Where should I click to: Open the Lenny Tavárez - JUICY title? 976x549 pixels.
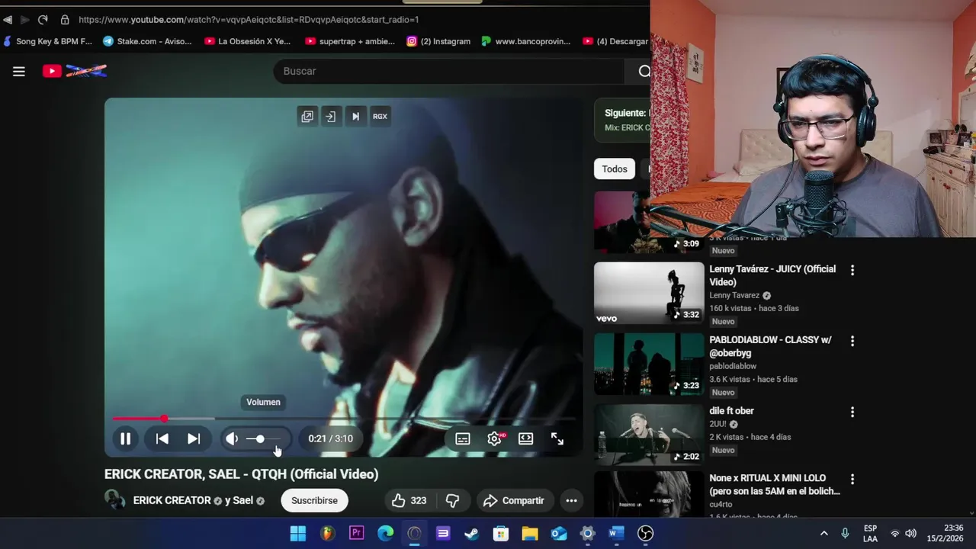click(772, 275)
